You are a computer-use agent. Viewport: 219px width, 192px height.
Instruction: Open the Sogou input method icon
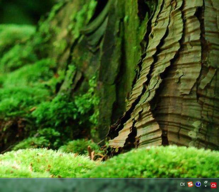point(190,184)
